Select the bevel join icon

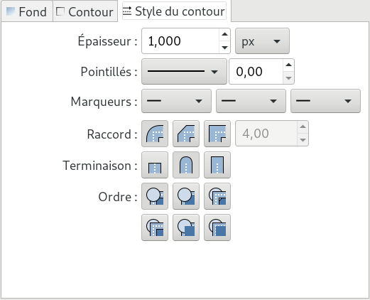(186, 134)
